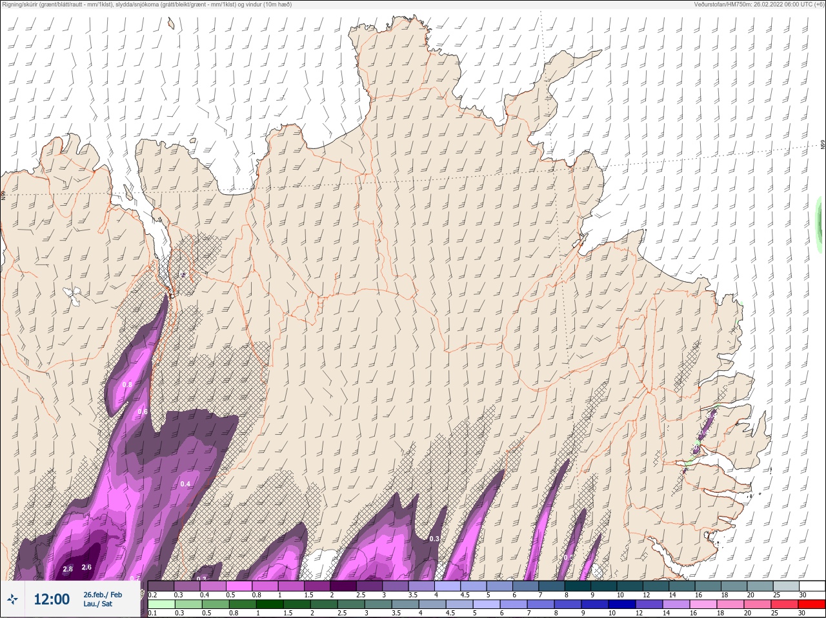Screen dimensions: 826x618
Task: Click the 0.8 precipitation value on map
Action: [x=127, y=384]
